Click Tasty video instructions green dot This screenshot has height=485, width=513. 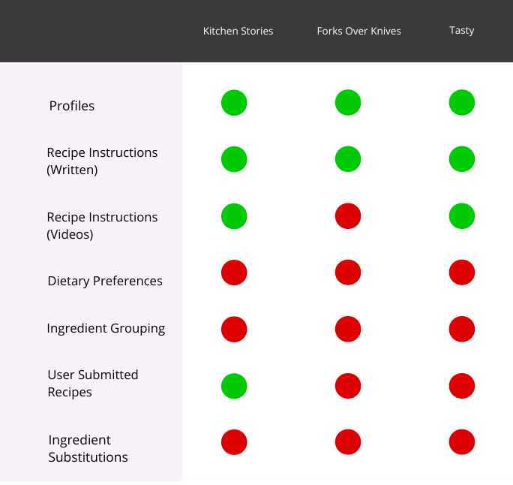[x=462, y=215]
